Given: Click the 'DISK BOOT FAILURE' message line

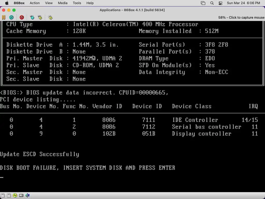Looking at the screenshot, I should (x=87, y=168).
